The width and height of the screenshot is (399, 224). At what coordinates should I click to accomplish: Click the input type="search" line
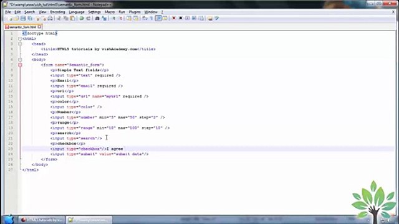[76, 138]
